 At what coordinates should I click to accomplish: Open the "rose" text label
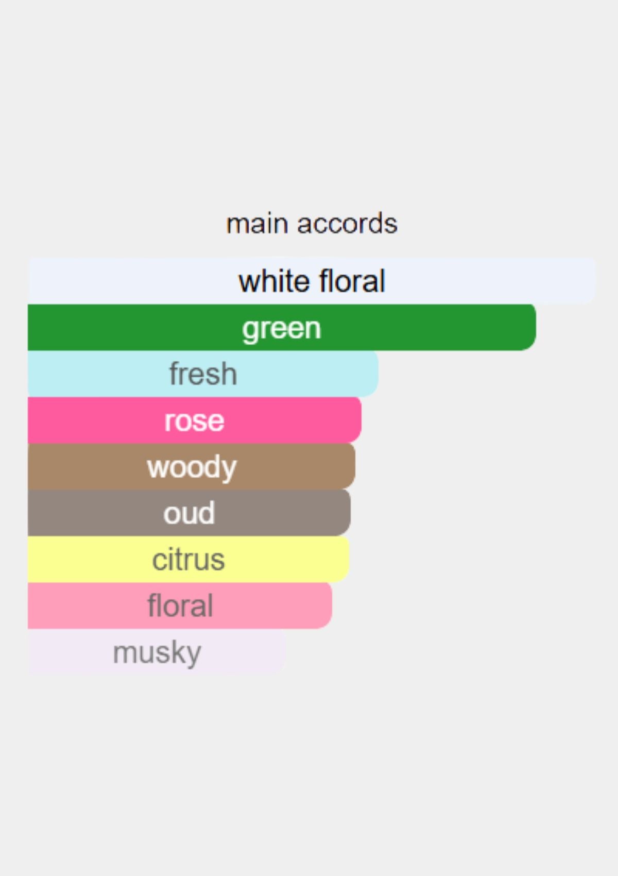click(194, 420)
